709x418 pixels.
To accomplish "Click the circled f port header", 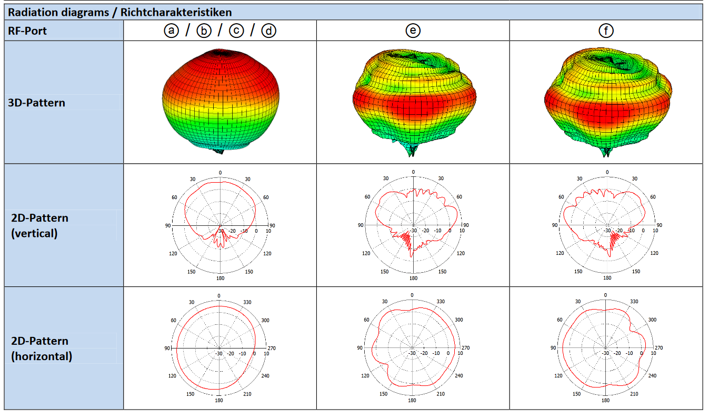I will point(606,31).
